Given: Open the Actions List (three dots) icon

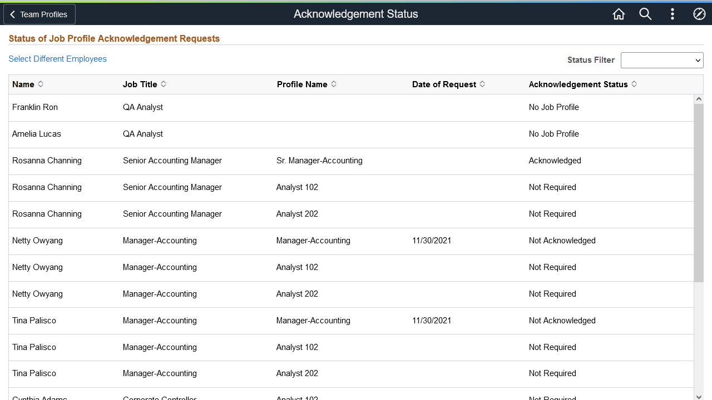Looking at the screenshot, I should (673, 14).
